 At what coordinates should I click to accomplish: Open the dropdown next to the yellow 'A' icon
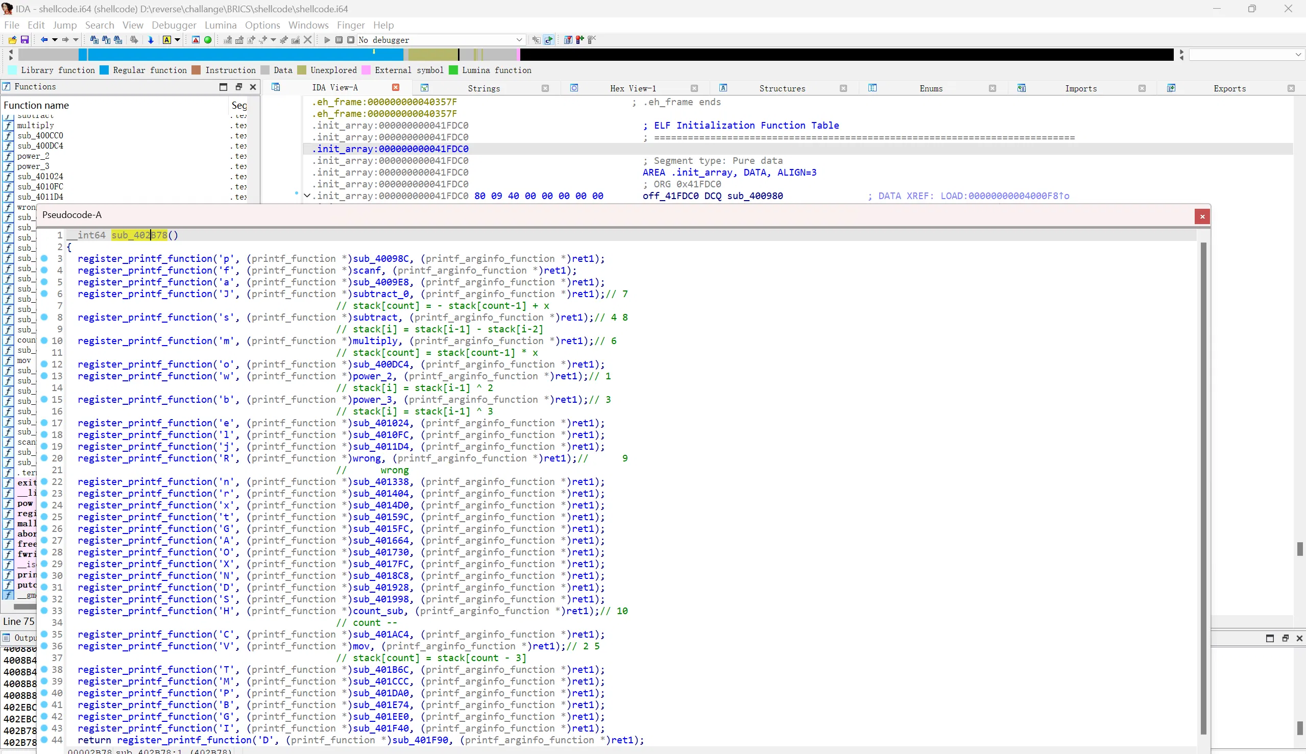point(177,40)
